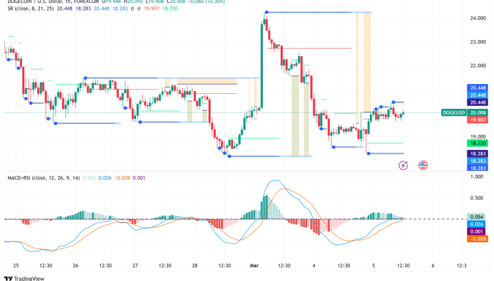Click the red 19.907 value in SR legend

coord(151,9)
